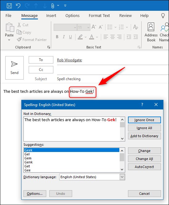Click the Change button
Screen dimensions: 169x205
tap(144, 151)
